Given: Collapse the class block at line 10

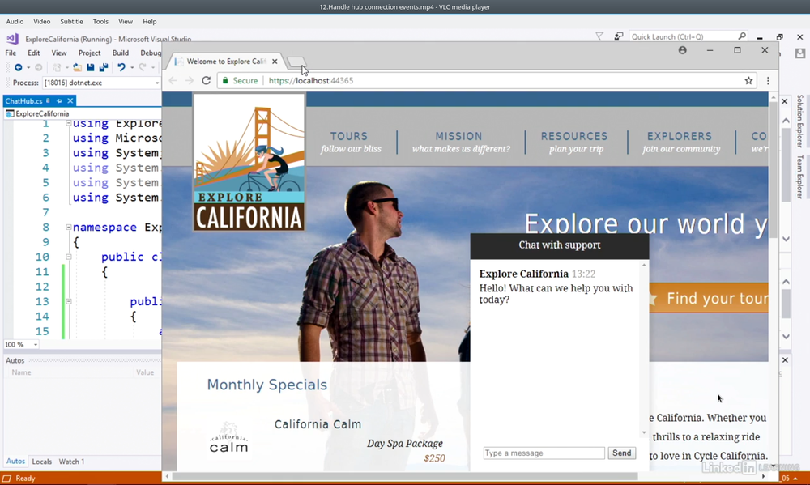Looking at the screenshot, I should [68, 257].
